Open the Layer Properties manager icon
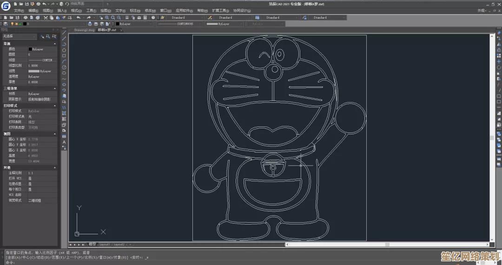Image resolution: width=502 pixels, height=265 pixels. pos(5,24)
